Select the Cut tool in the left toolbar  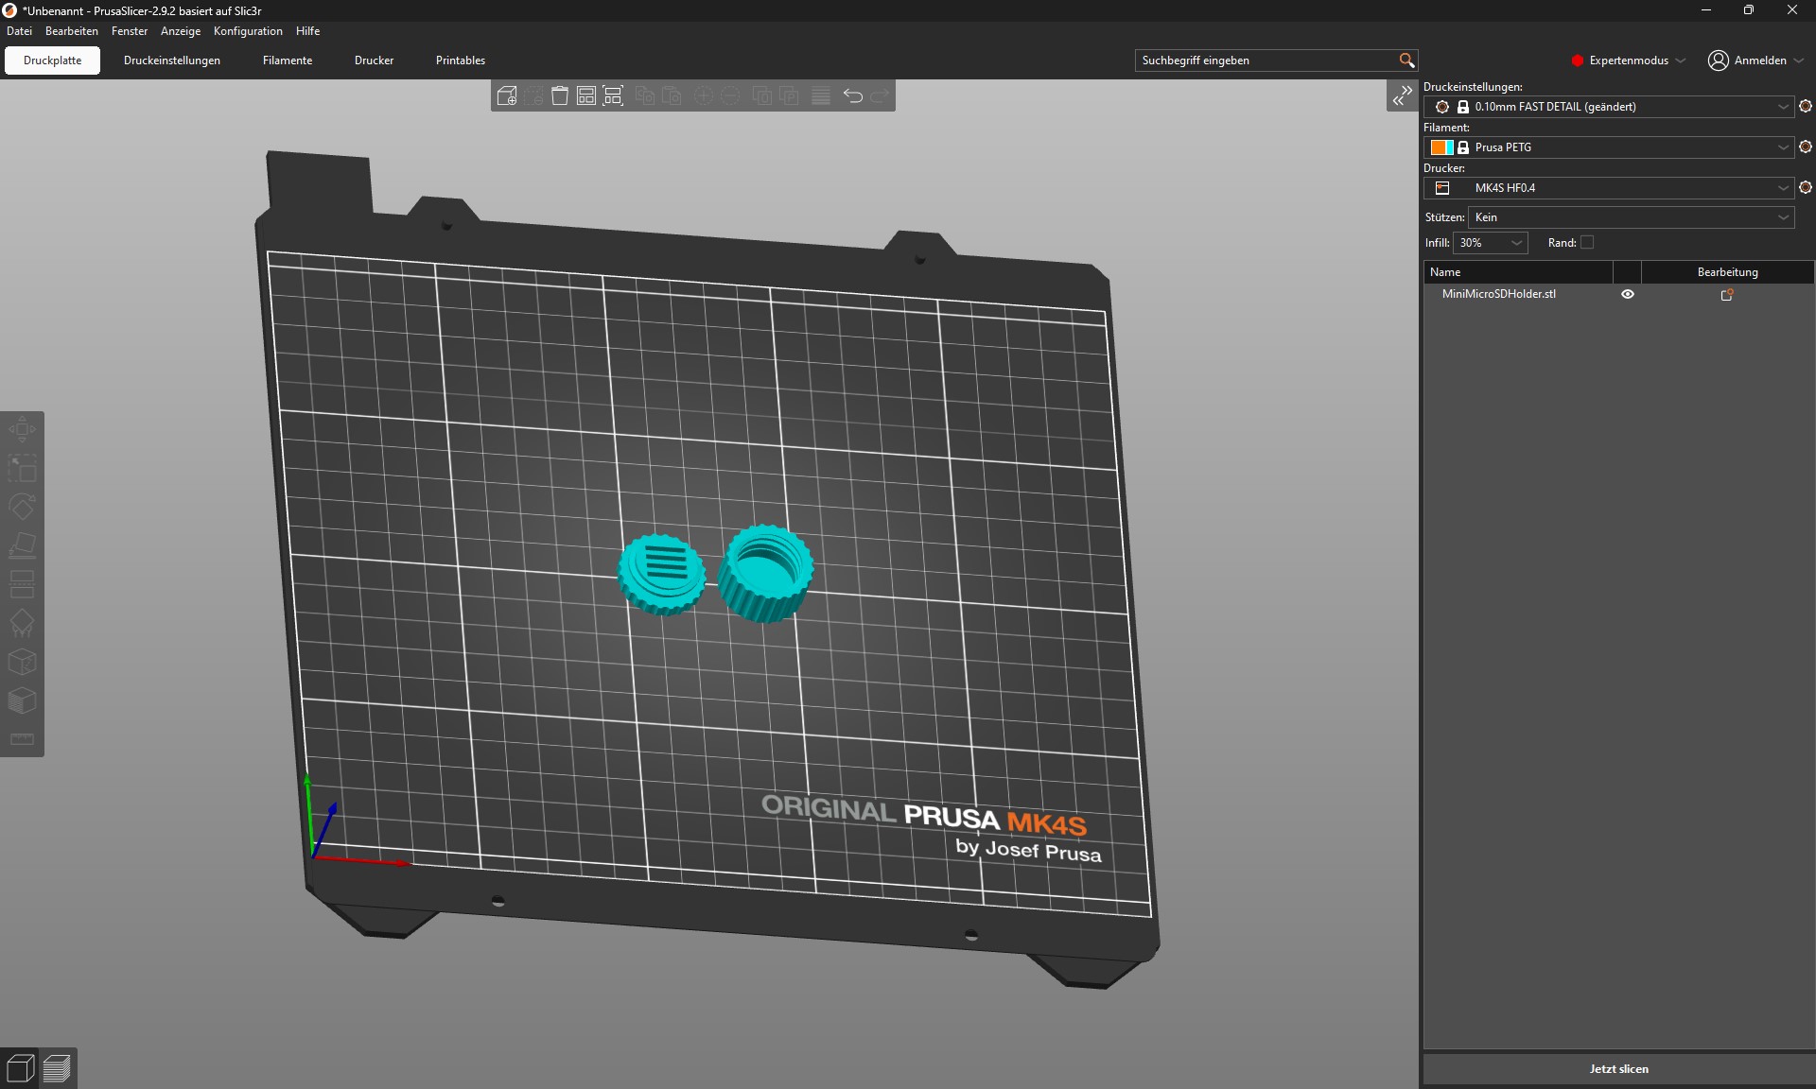pos(22,584)
